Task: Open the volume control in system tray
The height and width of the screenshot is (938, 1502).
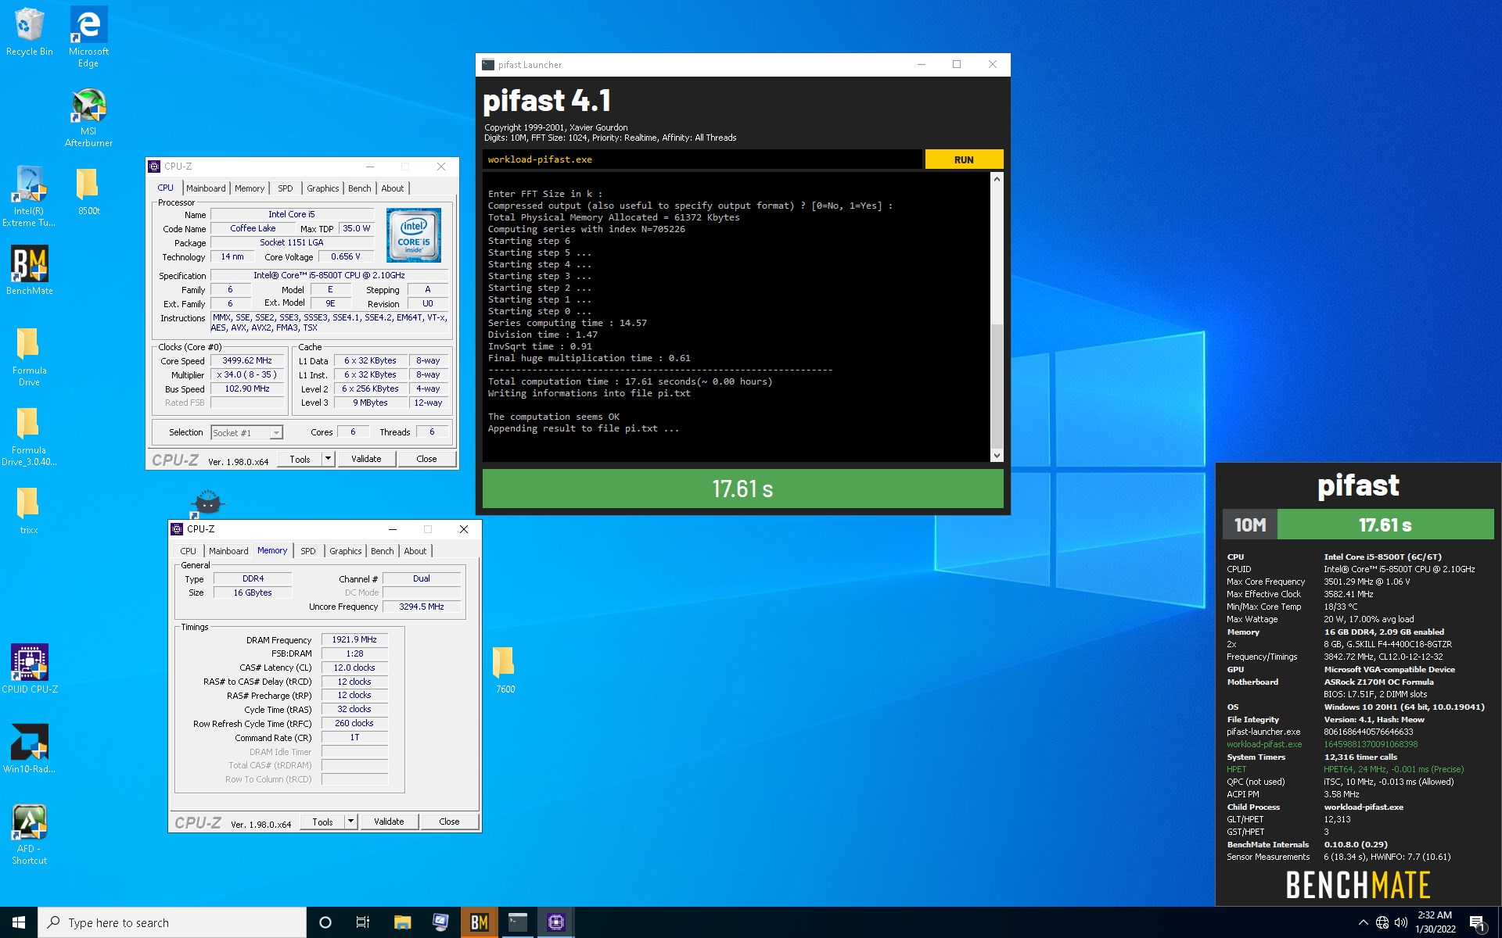Action: (x=1401, y=922)
